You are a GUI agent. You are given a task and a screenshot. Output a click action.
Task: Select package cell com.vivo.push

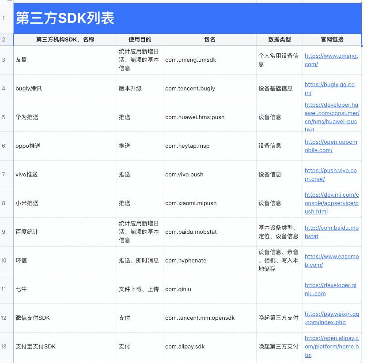tap(210, 175)
